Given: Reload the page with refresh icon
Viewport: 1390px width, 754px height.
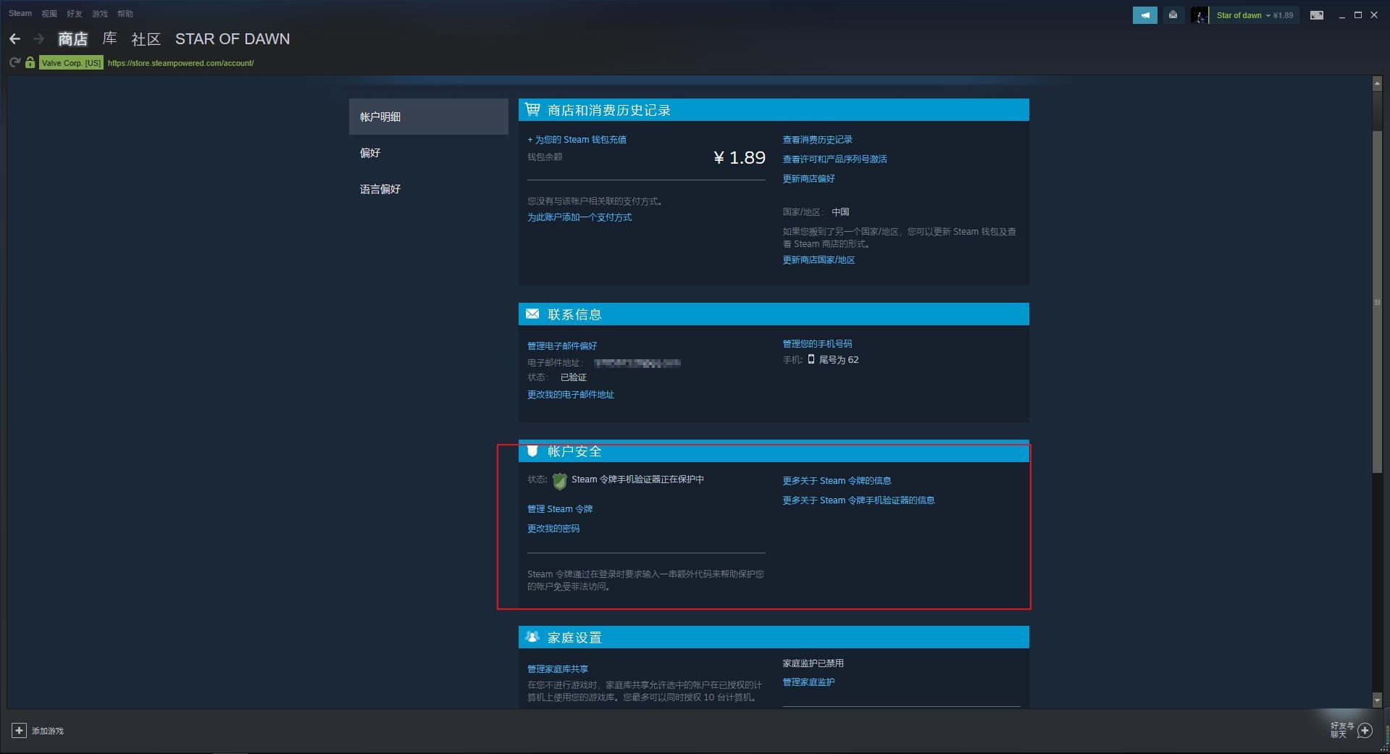Looking at the screenshot, I should point(14,63).
